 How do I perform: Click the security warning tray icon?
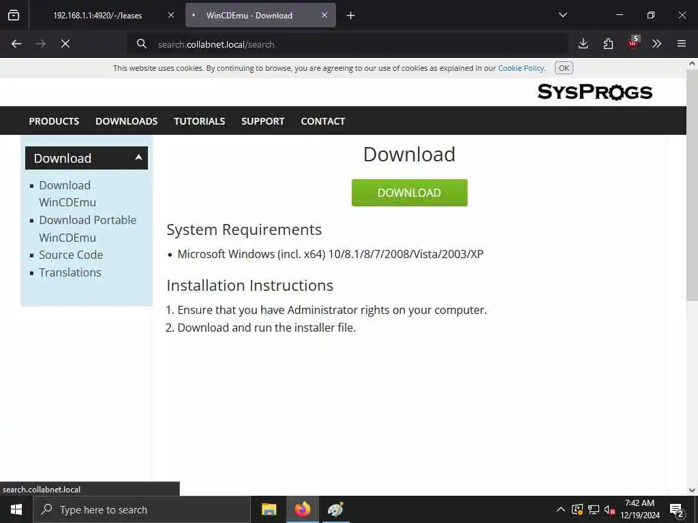click(x=577, y=509)
